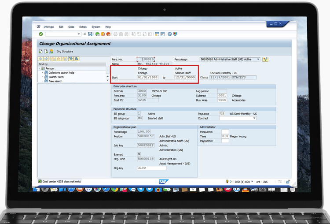This screenshot has width=330, height=224.
Task: Click the window menu icon left of Infotype
Action: pos(39,26)
